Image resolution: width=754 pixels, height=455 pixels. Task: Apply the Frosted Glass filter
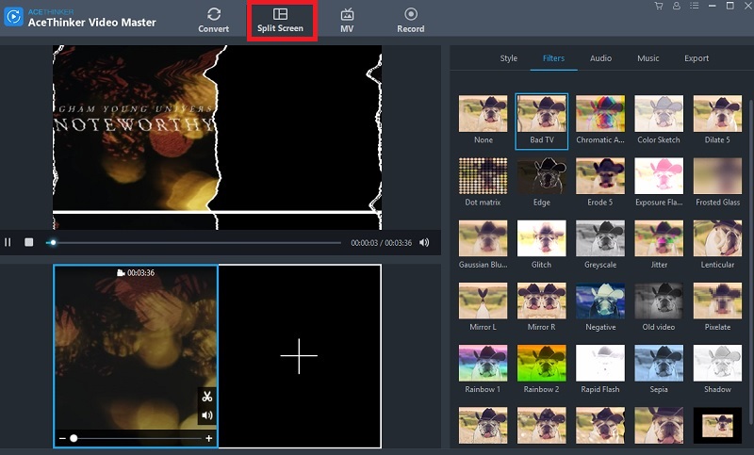[717, 183]
